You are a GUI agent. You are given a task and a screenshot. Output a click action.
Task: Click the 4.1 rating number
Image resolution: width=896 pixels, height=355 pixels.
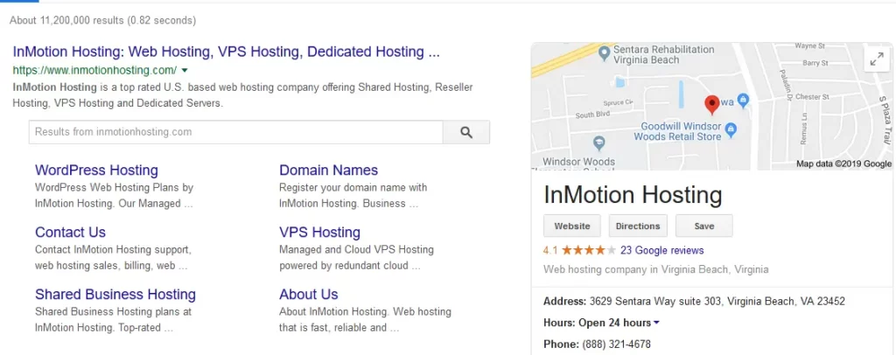click(x=550, y=250)
